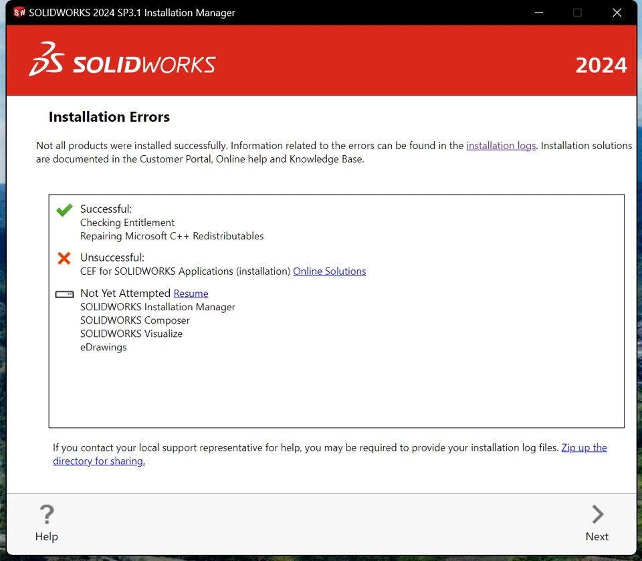The width and height of the screenshot is (642, 561).
Task: Click the green Successful checkmark icon
Action: point(64,210)
